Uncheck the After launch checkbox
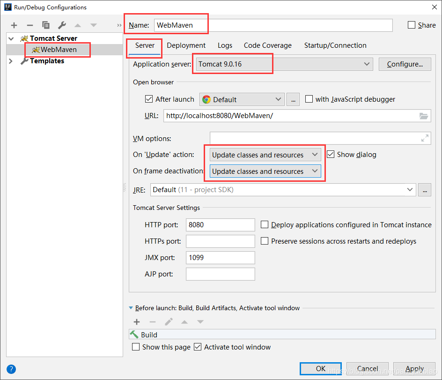Viewport: 442px width, 380px height. coord(149,99)
